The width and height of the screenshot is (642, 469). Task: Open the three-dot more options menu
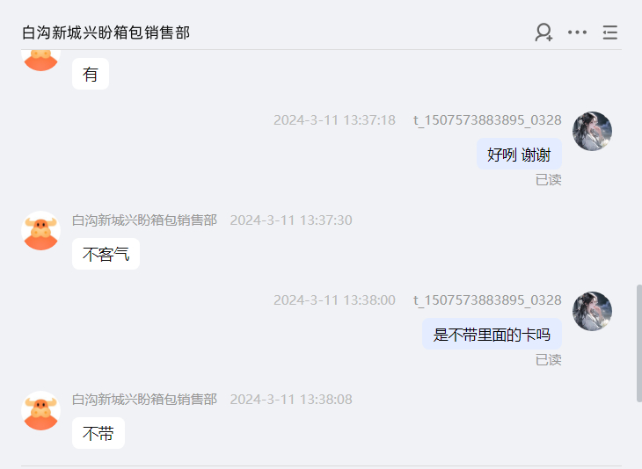577,32
